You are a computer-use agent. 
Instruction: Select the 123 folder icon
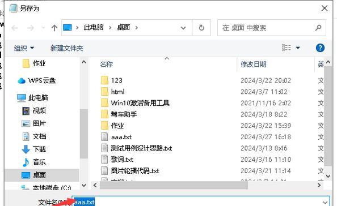click(x=104, y=80)
